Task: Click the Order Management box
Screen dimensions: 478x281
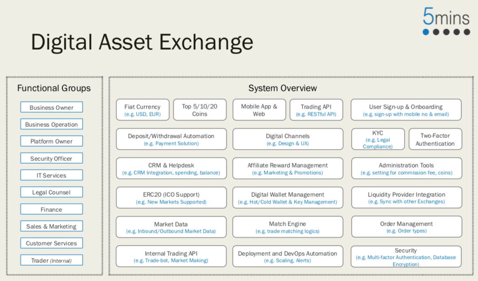Action: click(x=407, y=227)
